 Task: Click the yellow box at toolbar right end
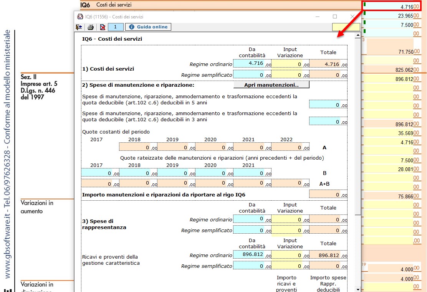tap(346, 27)
